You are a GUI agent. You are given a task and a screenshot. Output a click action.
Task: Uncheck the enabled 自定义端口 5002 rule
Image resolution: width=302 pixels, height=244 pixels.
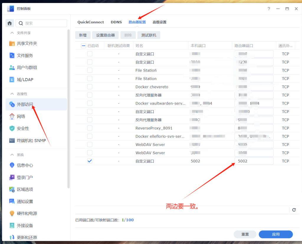click(90, 161)
